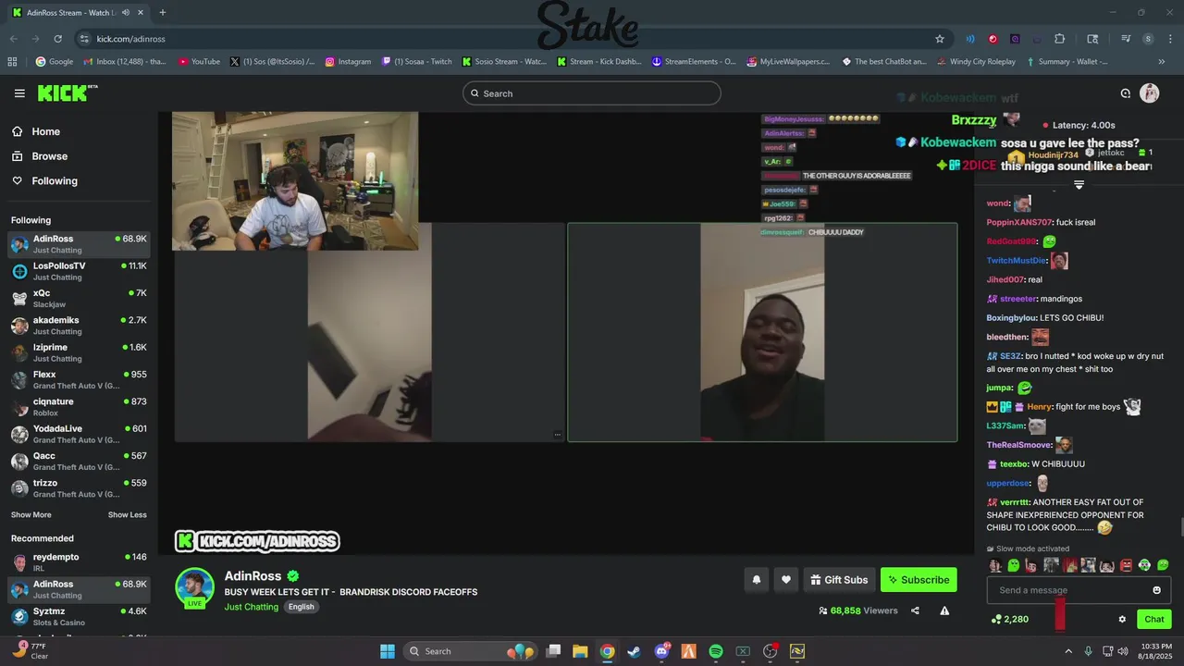1184x666 pixels.
Task: Click the share icon below stream
Action: [915, 610]
